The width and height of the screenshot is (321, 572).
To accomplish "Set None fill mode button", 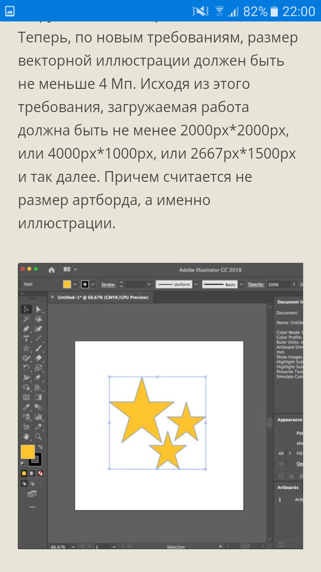I will click(x=41, y=473).
